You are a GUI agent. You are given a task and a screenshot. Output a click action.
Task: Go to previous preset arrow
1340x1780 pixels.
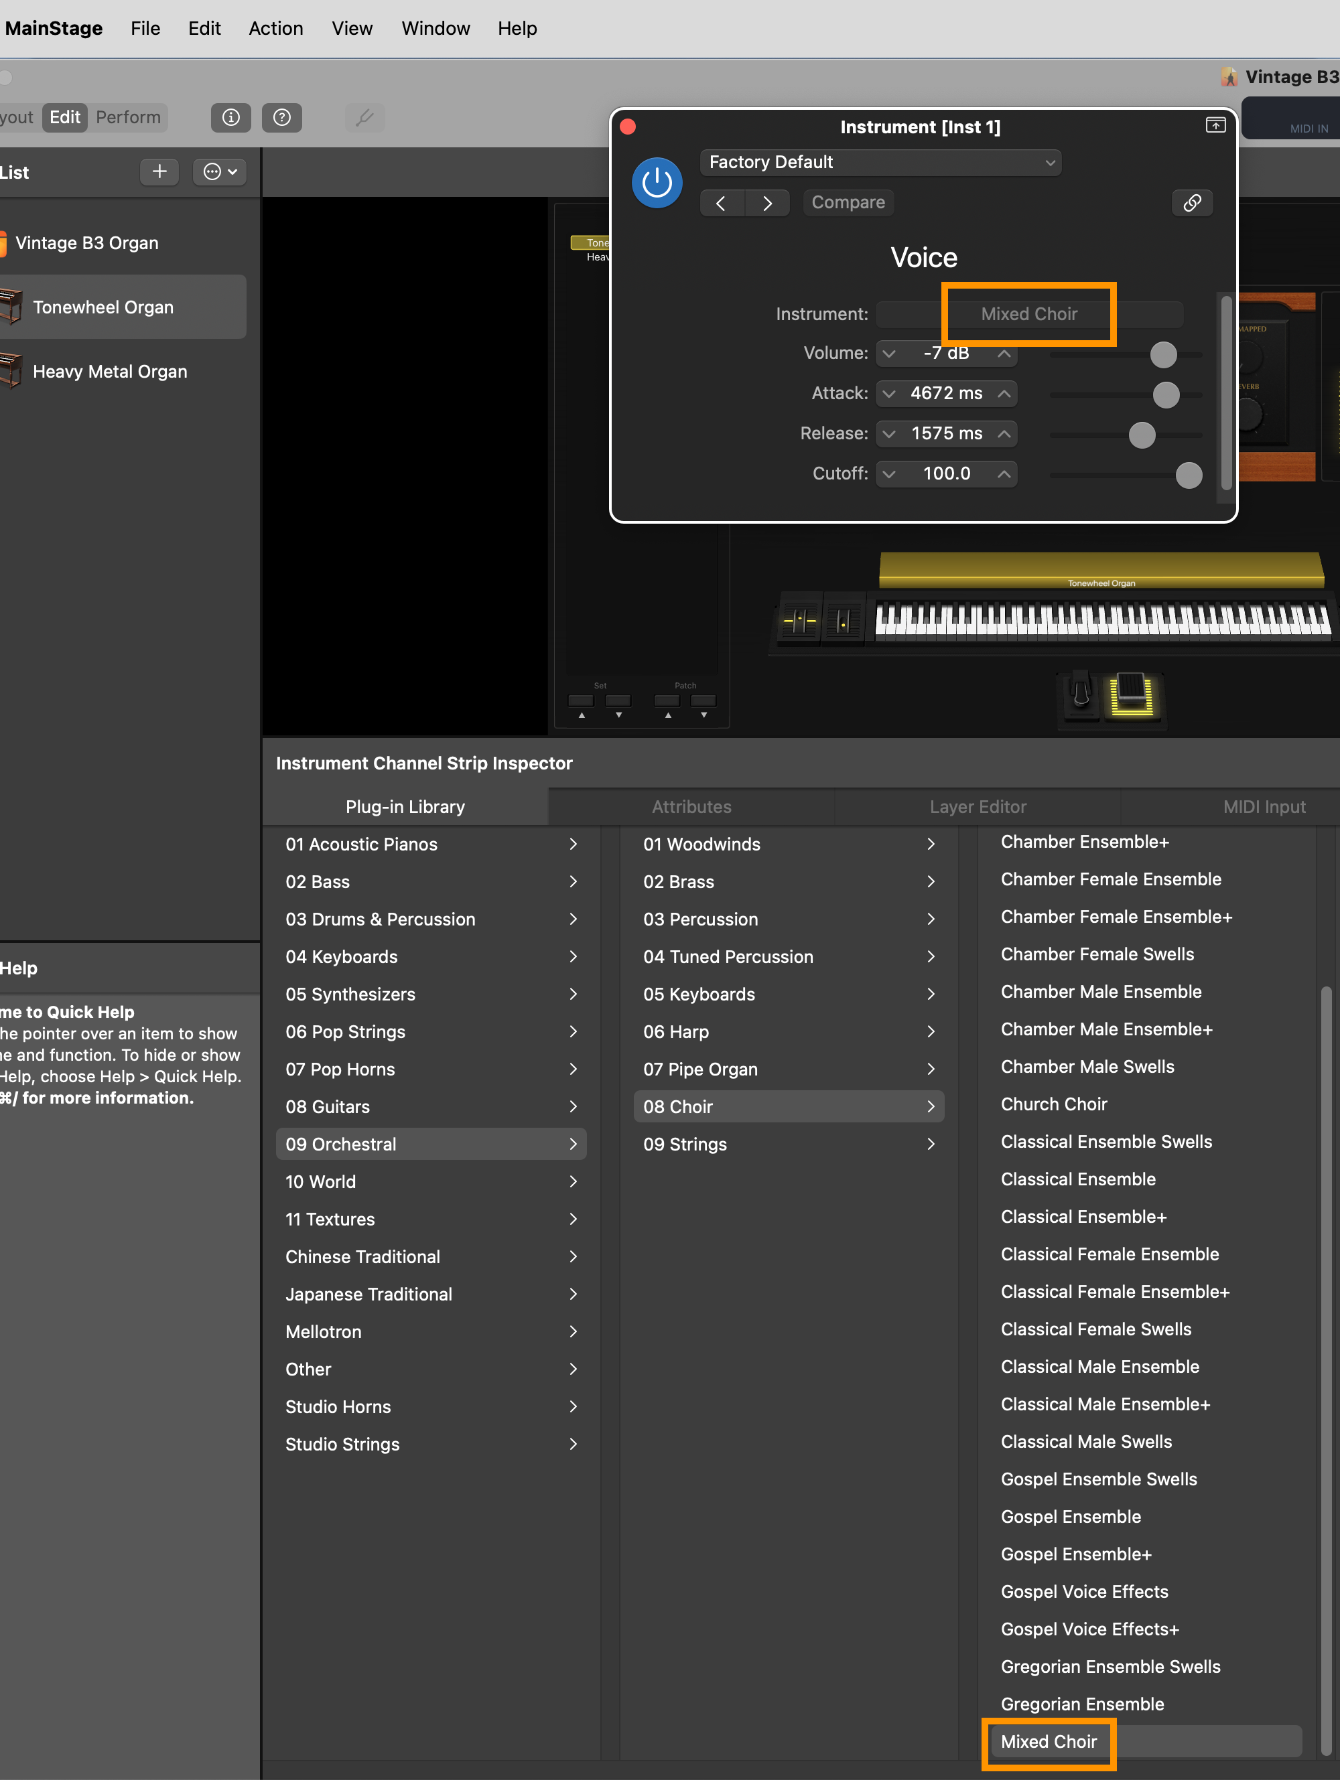click(722, 203)
